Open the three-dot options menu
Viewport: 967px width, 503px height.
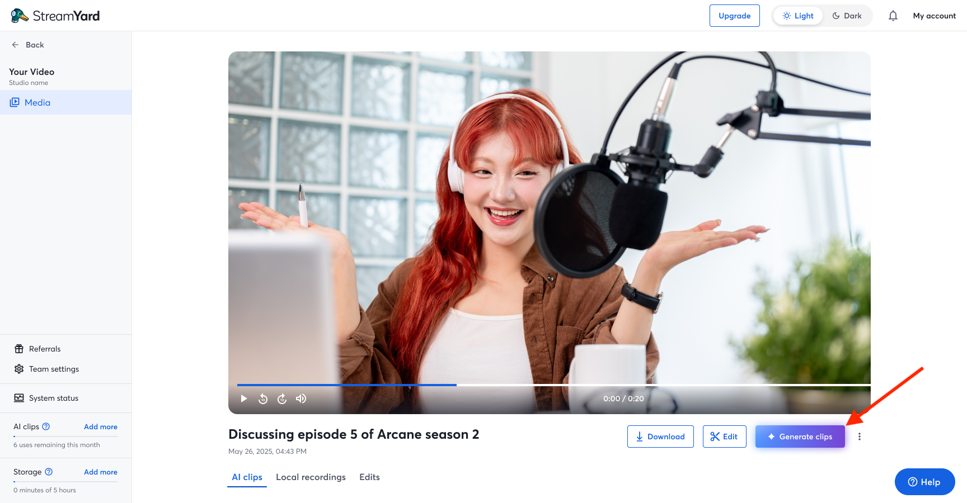click(x=860, y=436)
